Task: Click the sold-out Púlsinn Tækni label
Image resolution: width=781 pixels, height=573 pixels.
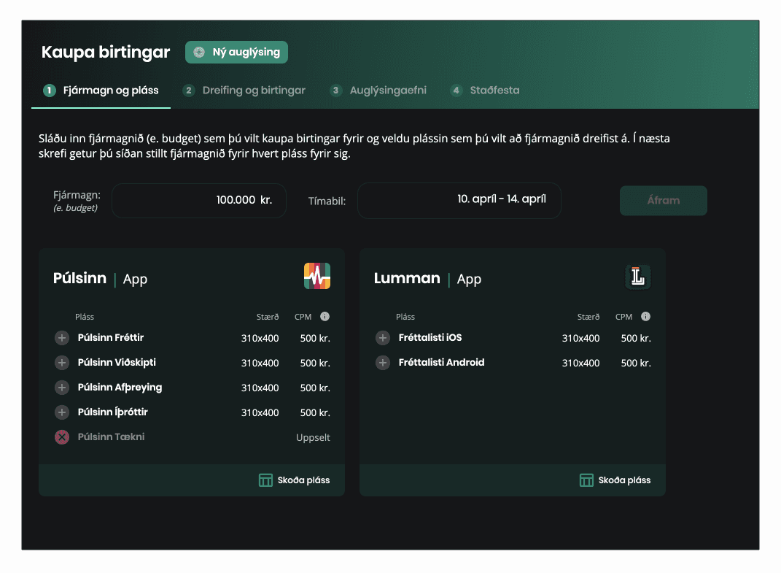Action: pyautogui.click(x=111, y=437)
